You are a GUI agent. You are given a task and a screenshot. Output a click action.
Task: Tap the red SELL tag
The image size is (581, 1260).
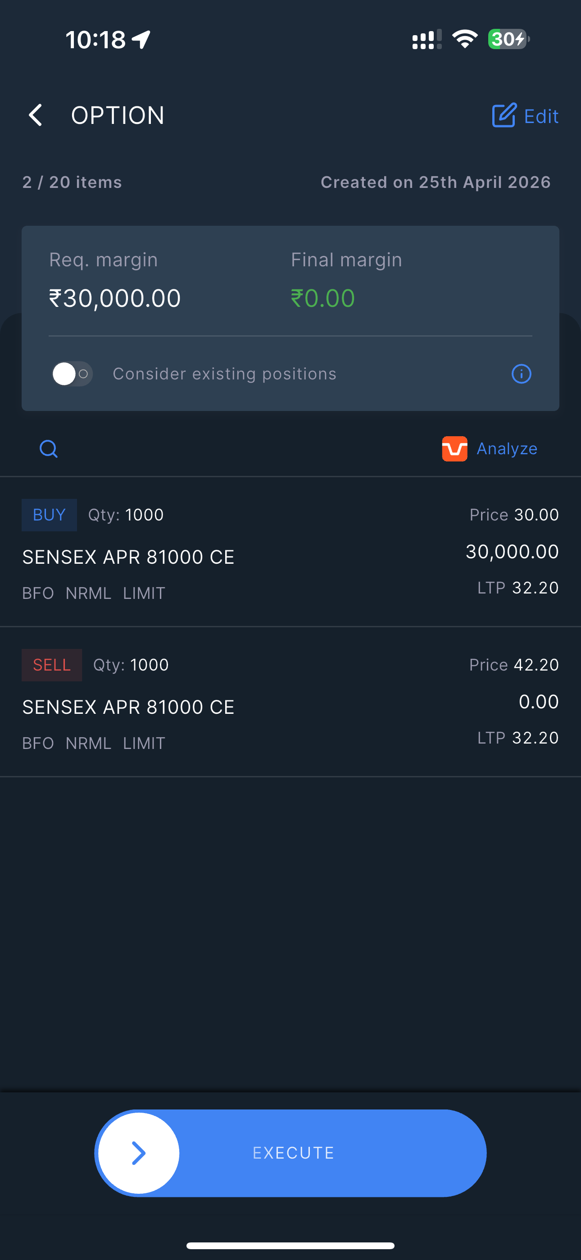click(x=51, y=665)
